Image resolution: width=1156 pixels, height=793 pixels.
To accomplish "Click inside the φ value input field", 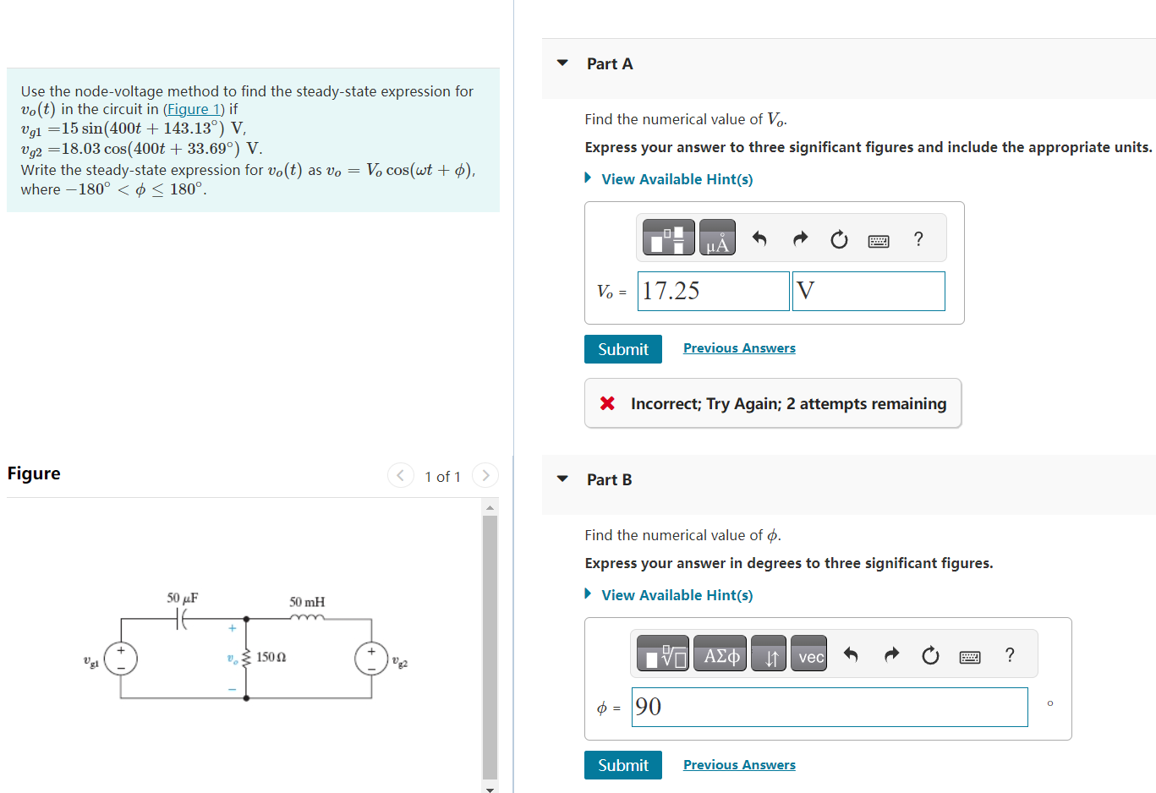I will tap(829, 707).
